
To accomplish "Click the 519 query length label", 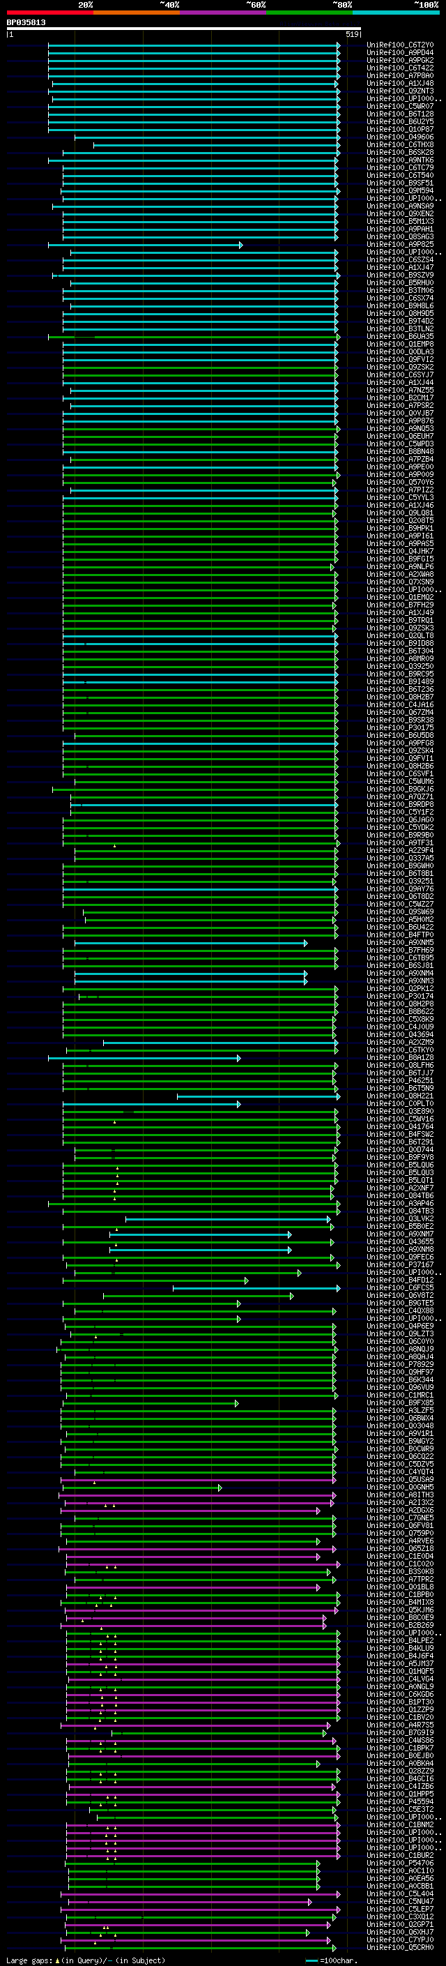I will click(352, 34).
